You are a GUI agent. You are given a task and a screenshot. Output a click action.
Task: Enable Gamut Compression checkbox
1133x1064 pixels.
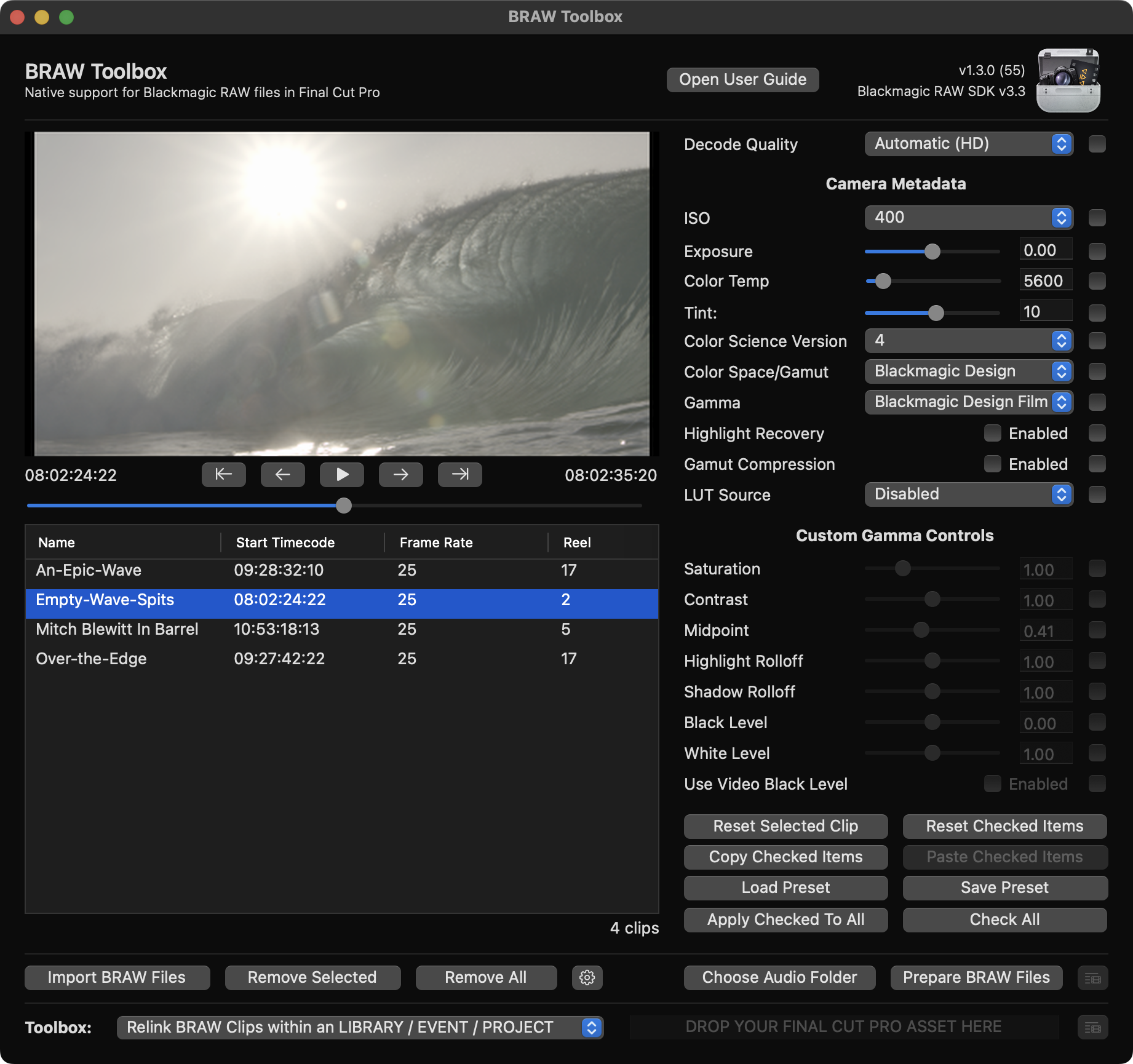[992, 464]
